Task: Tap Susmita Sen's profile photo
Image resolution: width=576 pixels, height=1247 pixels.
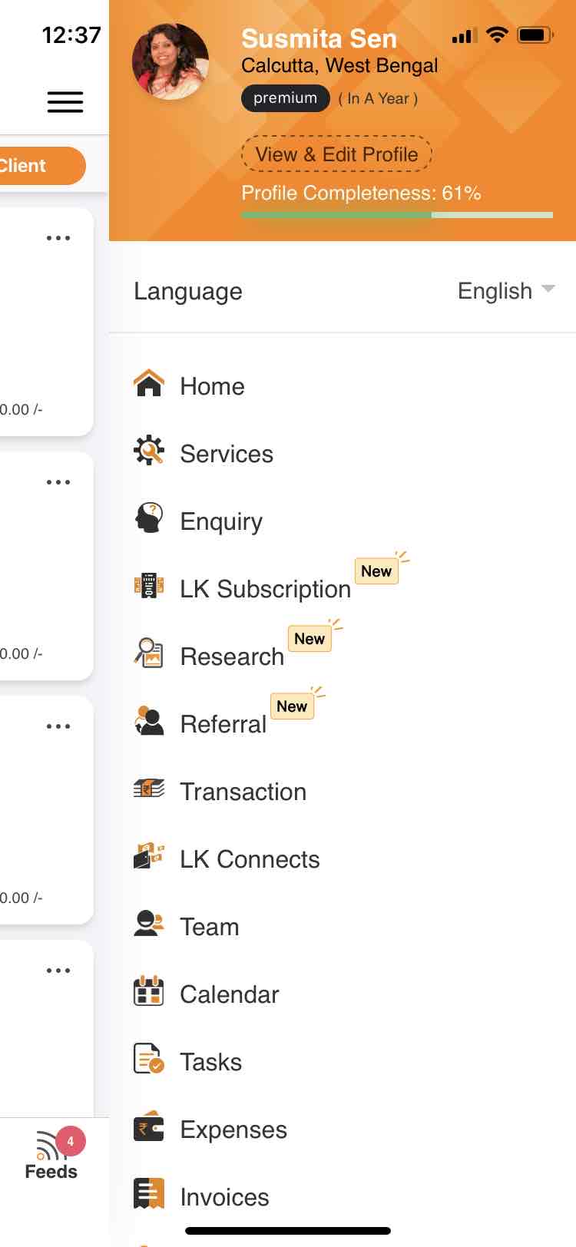Action: (x=170, y=61)
